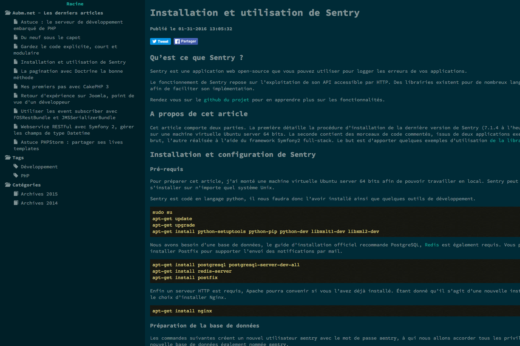
Task: Click the heading 'Qu'est ce que Sentry ?'
Action: [197, 58]
